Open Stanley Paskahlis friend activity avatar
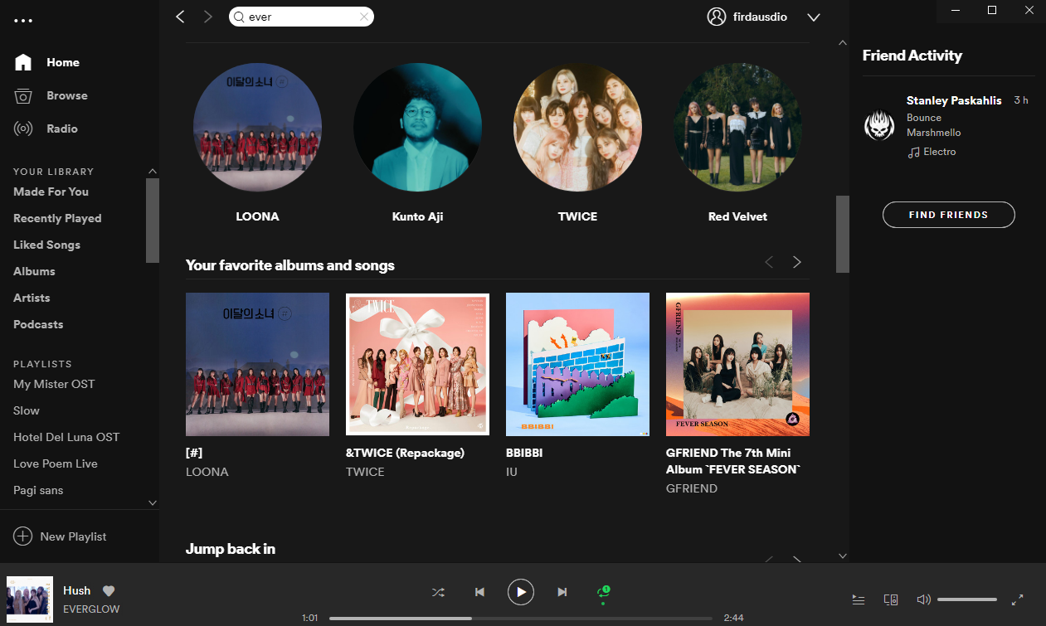The height and width of the screenshot is (626, 1046). 878,126
